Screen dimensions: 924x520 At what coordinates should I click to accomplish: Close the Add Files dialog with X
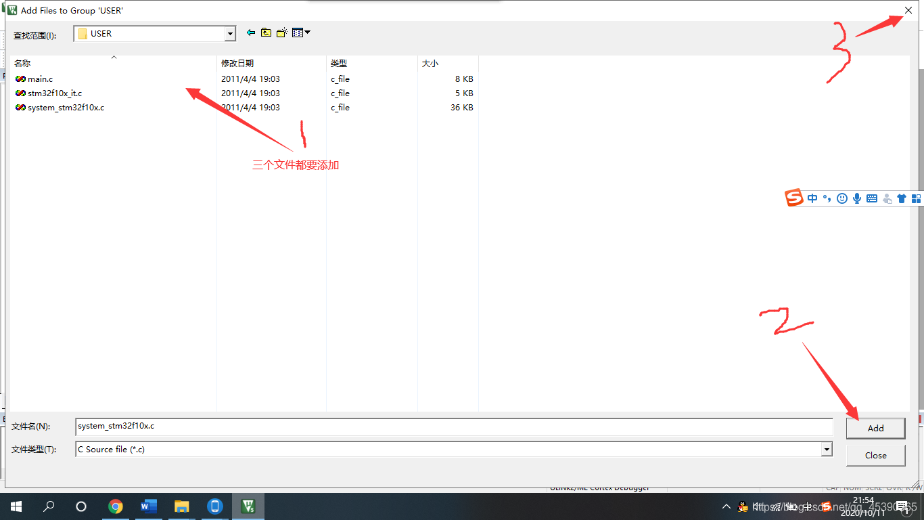click(908, 10)
